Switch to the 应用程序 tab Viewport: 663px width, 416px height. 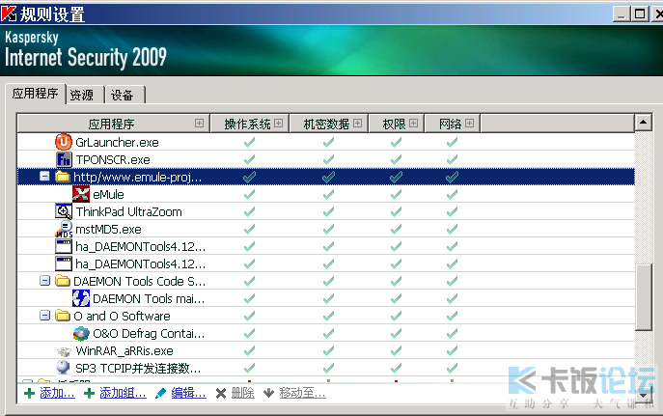click(36, 94)
